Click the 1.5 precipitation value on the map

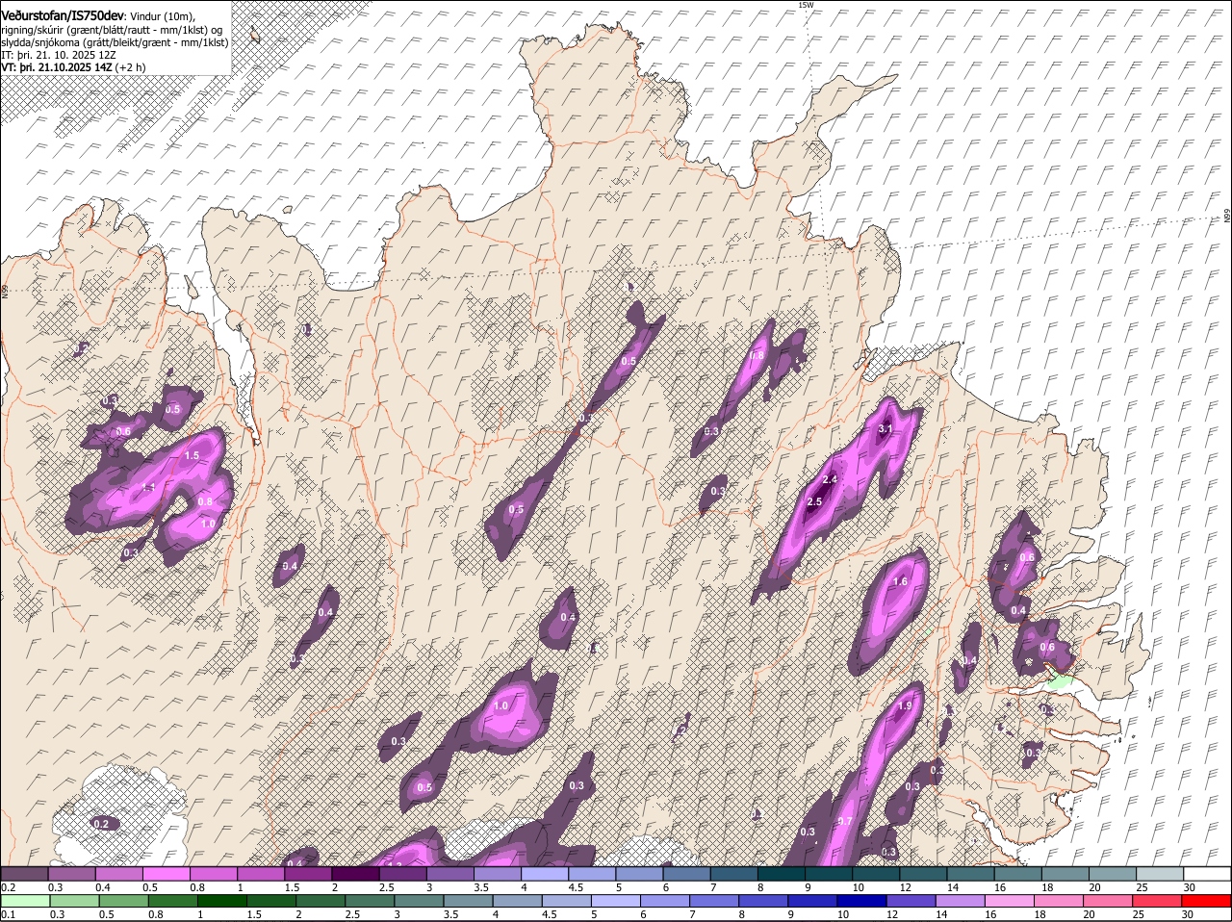point(192,456)
